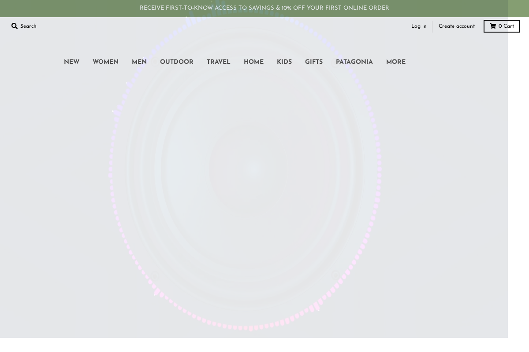
Task: Expand the MORE navigation menu
Action: (x=395, y=62)
